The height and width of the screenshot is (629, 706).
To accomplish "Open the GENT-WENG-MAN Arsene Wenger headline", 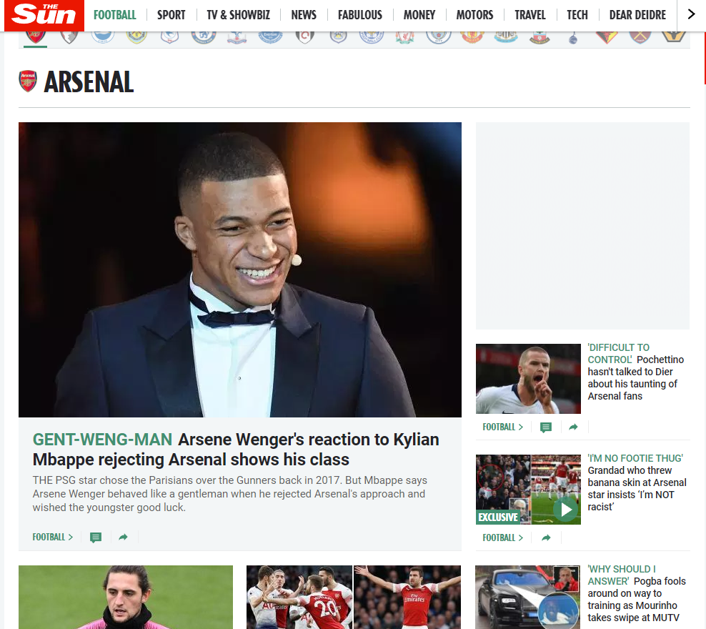I will point(236,450).
